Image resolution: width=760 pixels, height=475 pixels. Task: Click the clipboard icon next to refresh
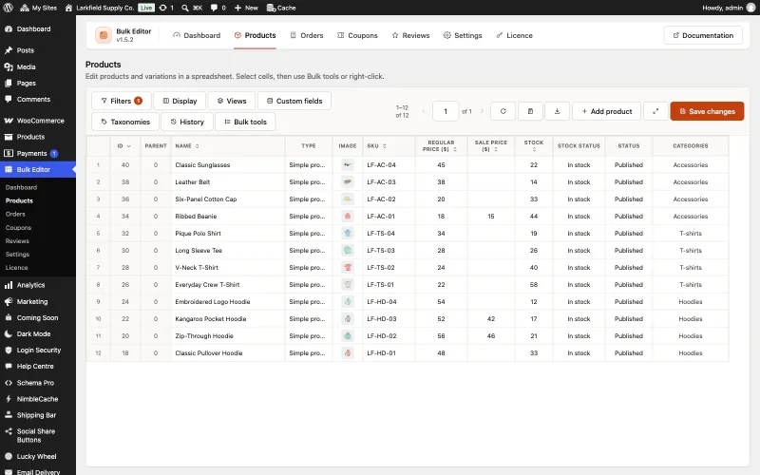[x=530, y=111]
